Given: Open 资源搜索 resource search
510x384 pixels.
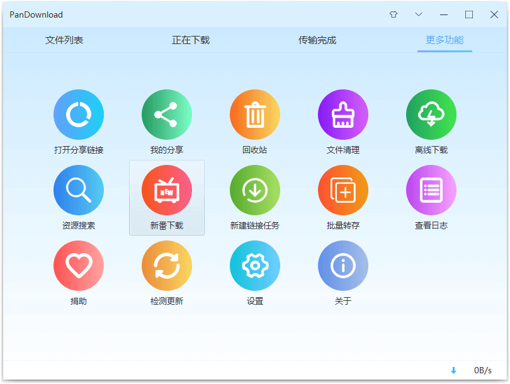Looking at the screenshot, I should (x=79, y=190).
